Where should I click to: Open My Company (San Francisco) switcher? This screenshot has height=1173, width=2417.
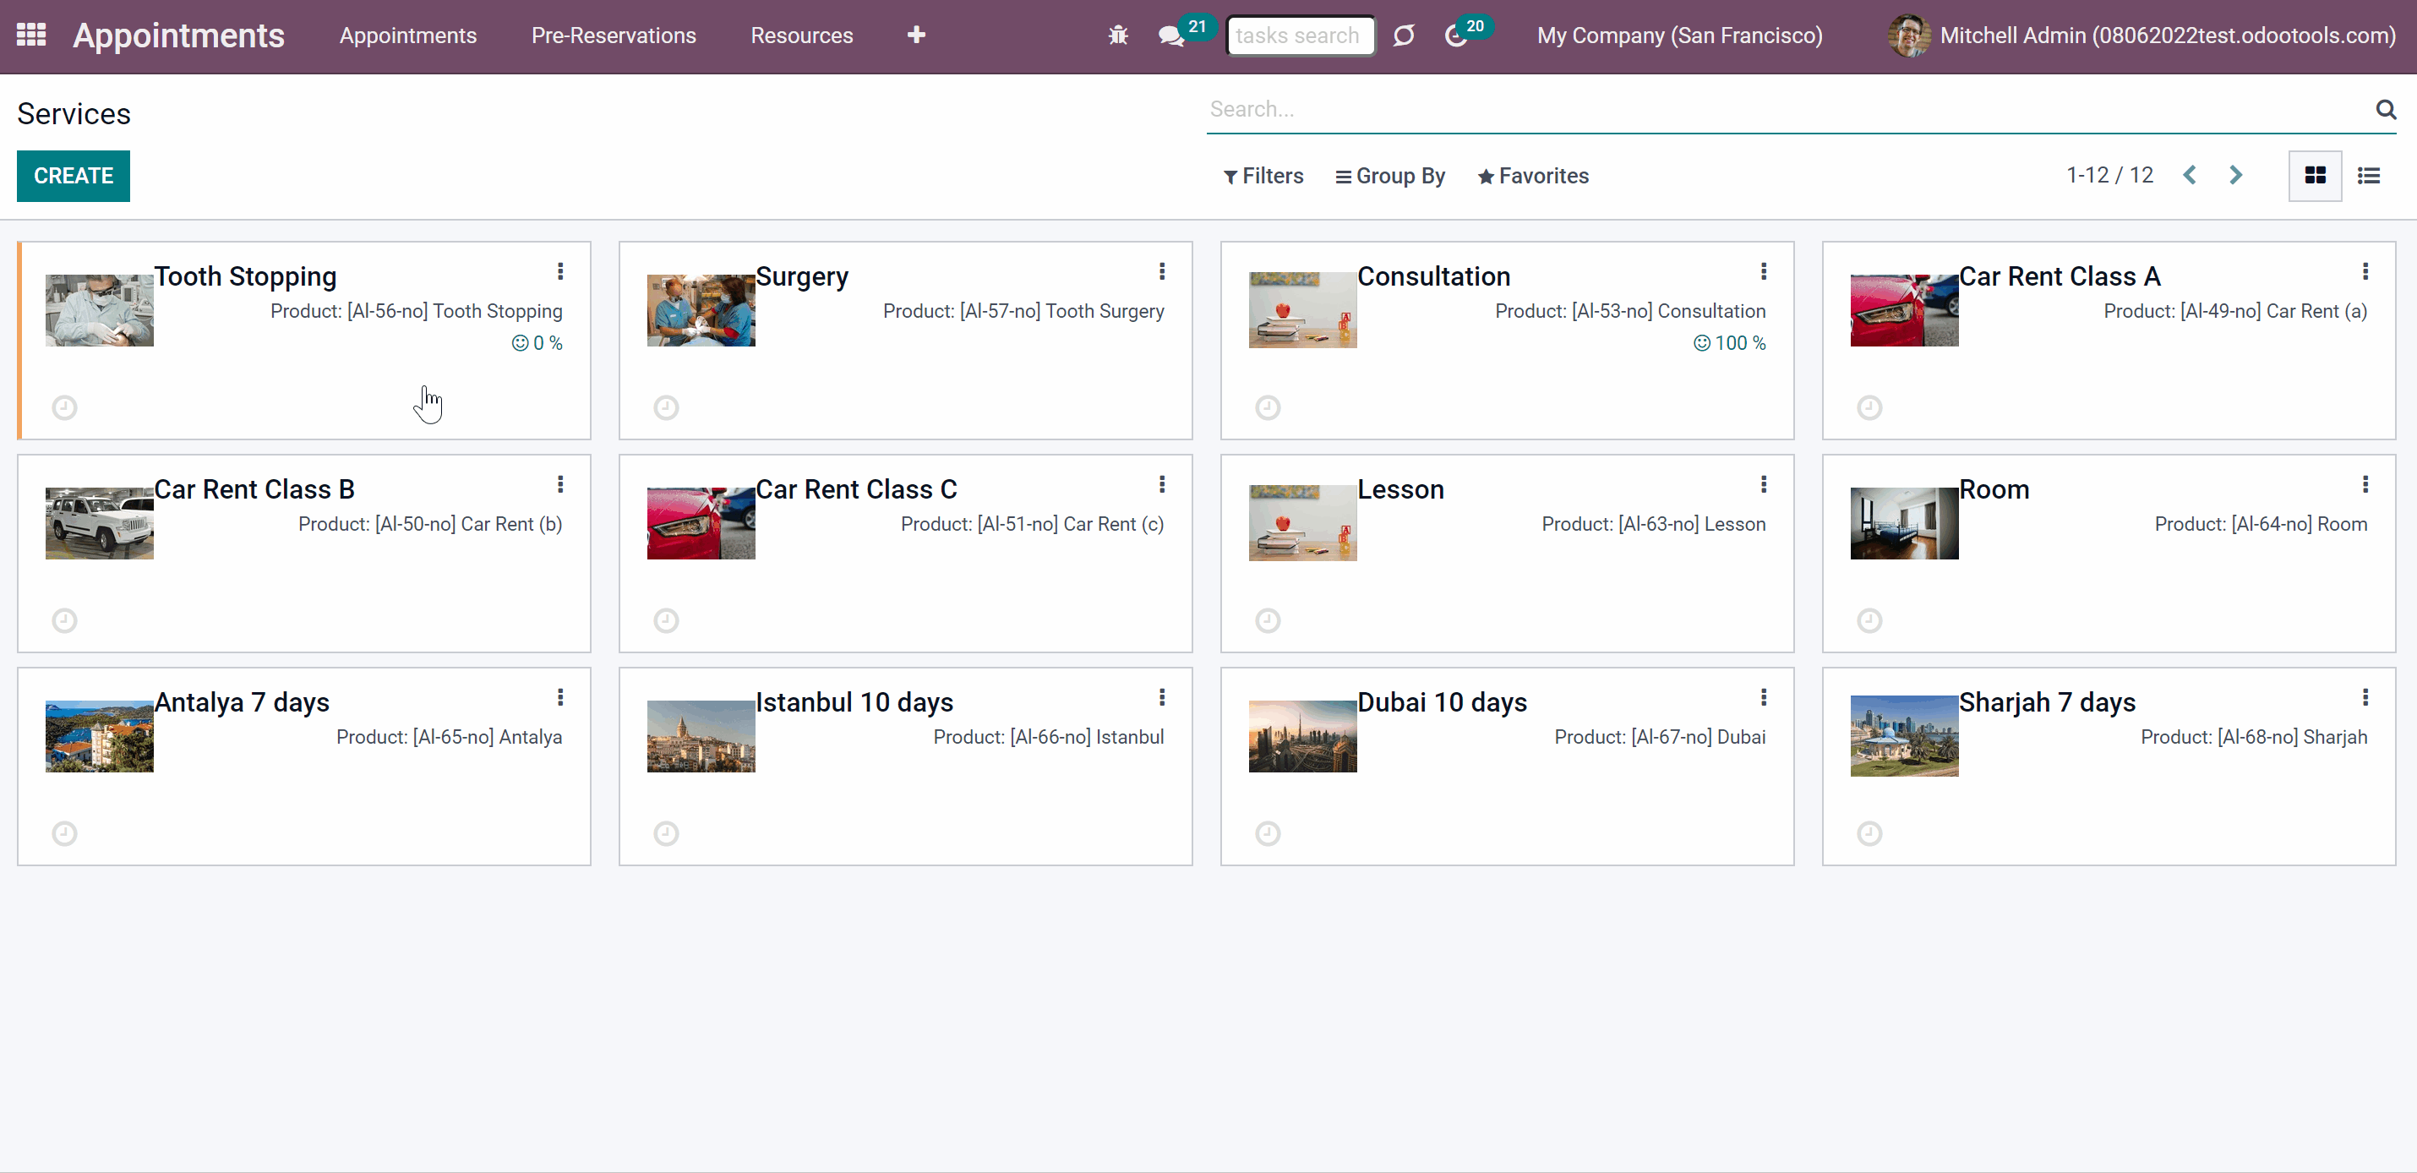coord(1679,35)
